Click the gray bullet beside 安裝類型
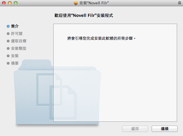 (x=8, y=49)
